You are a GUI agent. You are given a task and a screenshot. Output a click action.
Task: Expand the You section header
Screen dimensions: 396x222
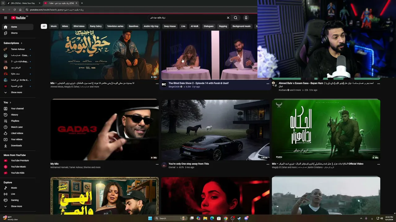(x=7, y=102)
